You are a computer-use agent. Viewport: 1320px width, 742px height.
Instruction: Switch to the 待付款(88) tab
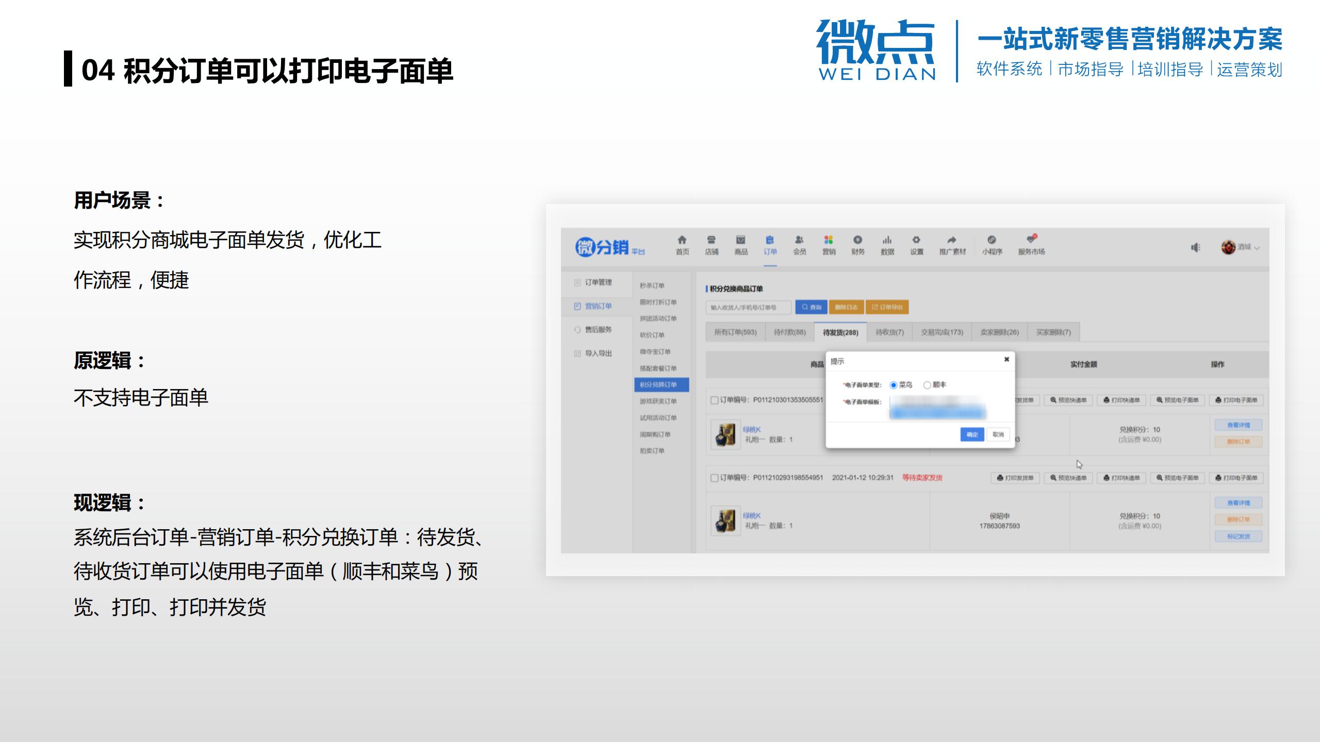tap(789, 332)
